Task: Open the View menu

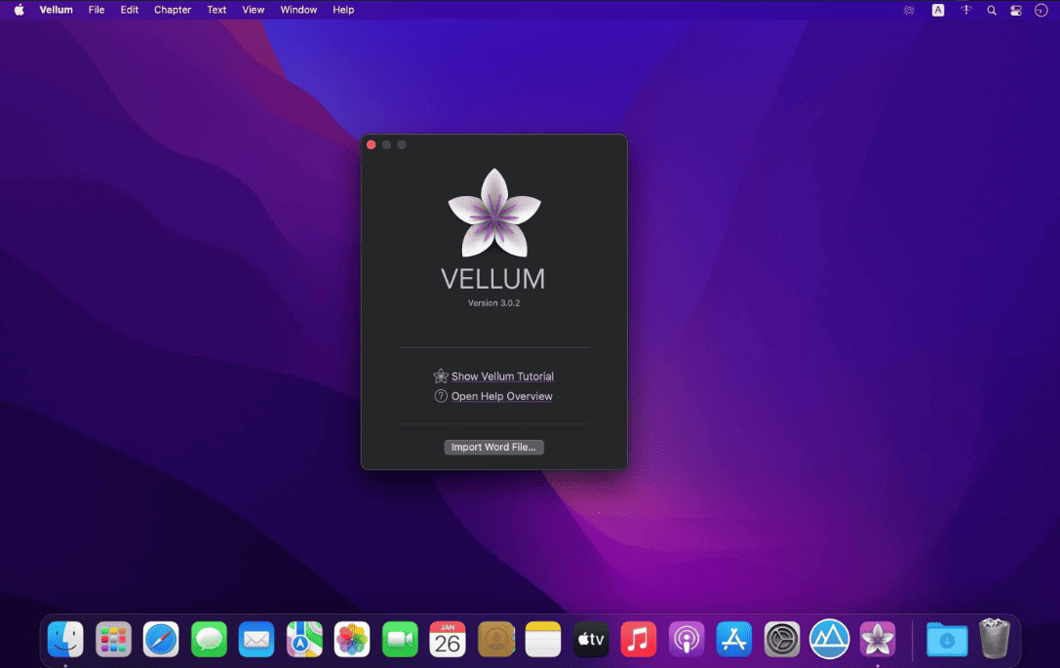Action: click(x=253, y=10)
